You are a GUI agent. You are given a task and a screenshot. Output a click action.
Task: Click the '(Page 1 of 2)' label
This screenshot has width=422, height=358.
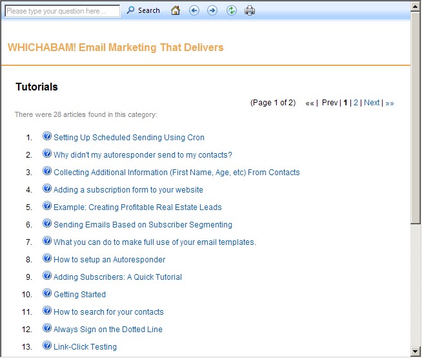pyautogui.click(x=273, y=103)
